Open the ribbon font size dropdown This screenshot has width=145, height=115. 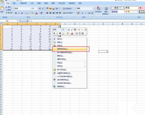[37, 8]
